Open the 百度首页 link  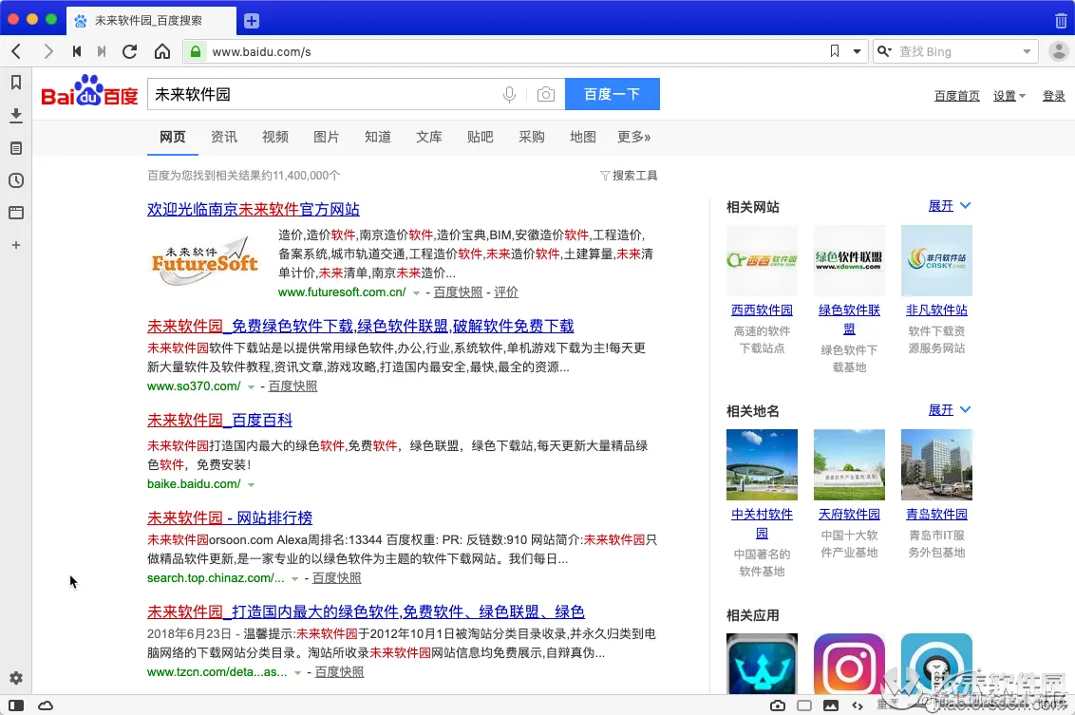pyautogui.click(x=957, y=96)
